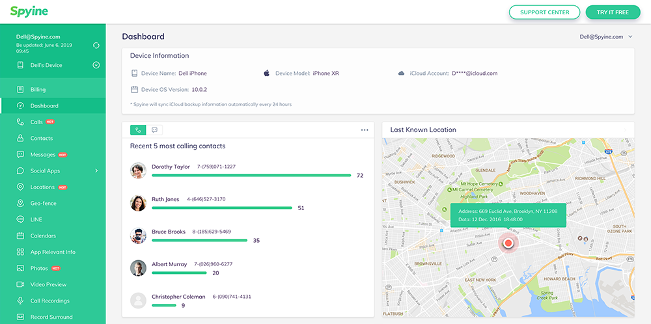Viewport: 651px width, 324px height.
Task: Click the sync refresh icon in sidebar
Action: [96, 46]
